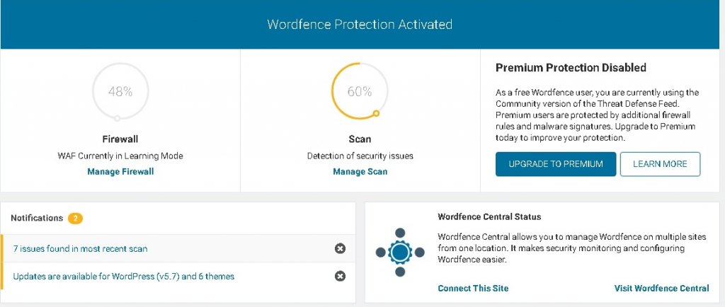Open the Manage Firewall link

pos(120,172)
